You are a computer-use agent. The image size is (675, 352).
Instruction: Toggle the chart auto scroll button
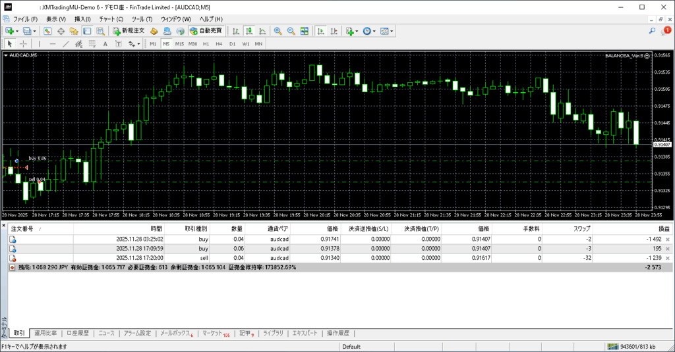tap(320, 31)
